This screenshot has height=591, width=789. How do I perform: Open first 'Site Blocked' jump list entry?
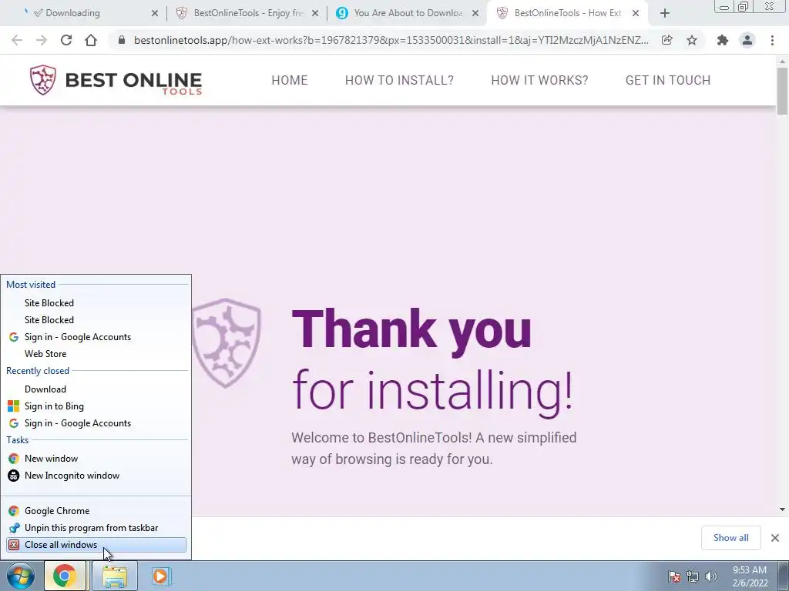[96, 303]
